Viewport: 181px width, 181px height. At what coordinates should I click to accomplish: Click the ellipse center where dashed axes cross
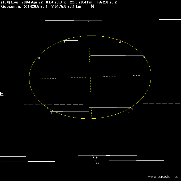[x=90, y=77]
